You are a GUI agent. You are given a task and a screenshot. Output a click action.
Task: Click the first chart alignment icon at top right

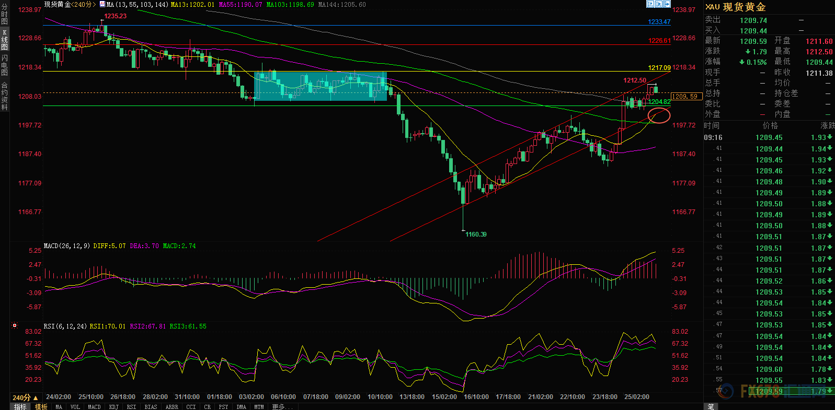tap(650, 4)
